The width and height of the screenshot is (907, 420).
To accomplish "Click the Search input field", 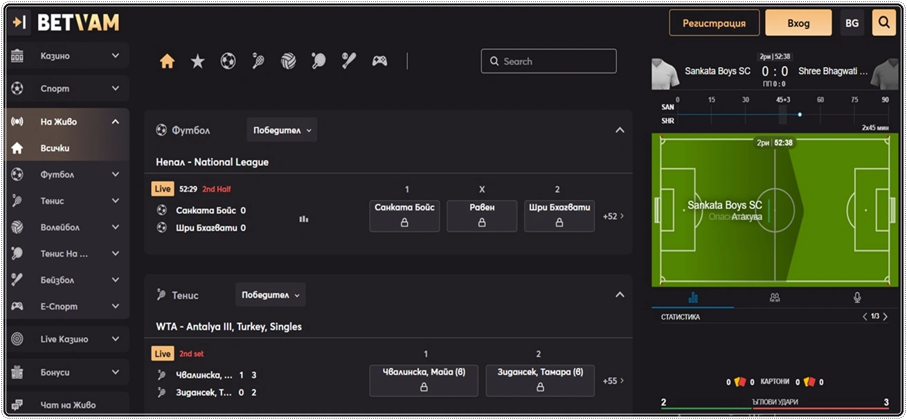I will 548,62.
